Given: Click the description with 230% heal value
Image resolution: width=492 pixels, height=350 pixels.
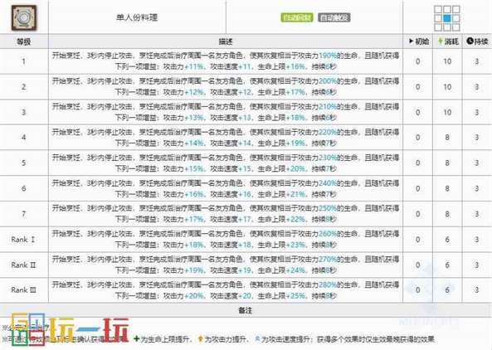Looking at the screenshot, I should pyautogui.click(x=226, y=163).
